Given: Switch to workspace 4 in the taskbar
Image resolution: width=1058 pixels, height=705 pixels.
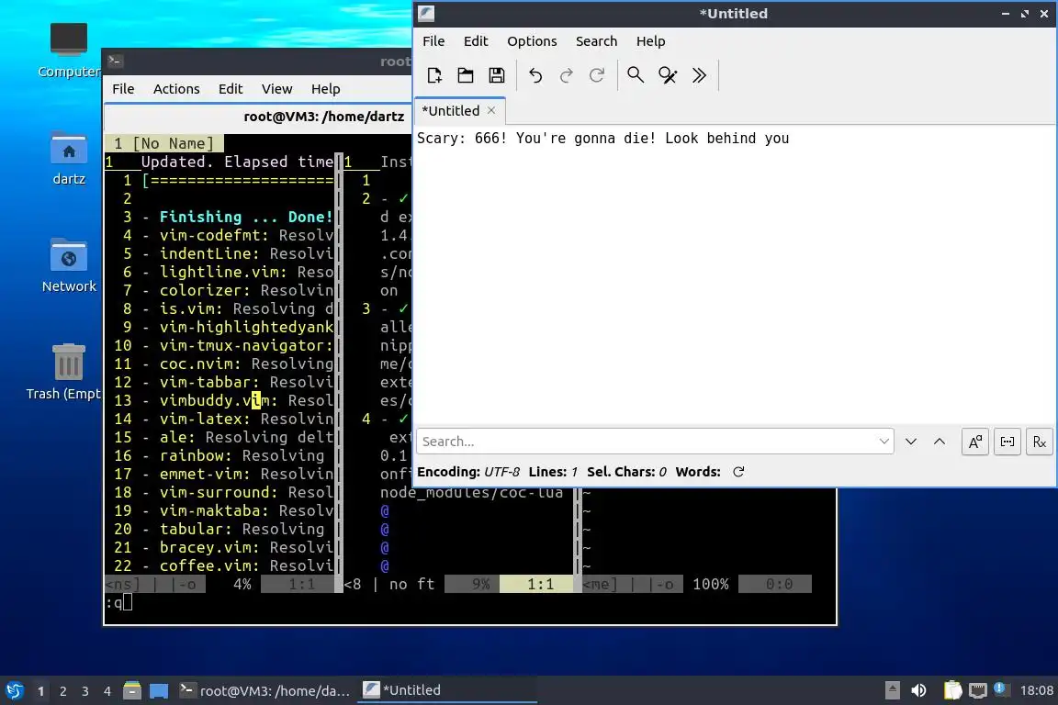Looking at the screenshot, I should click(107, 691).
